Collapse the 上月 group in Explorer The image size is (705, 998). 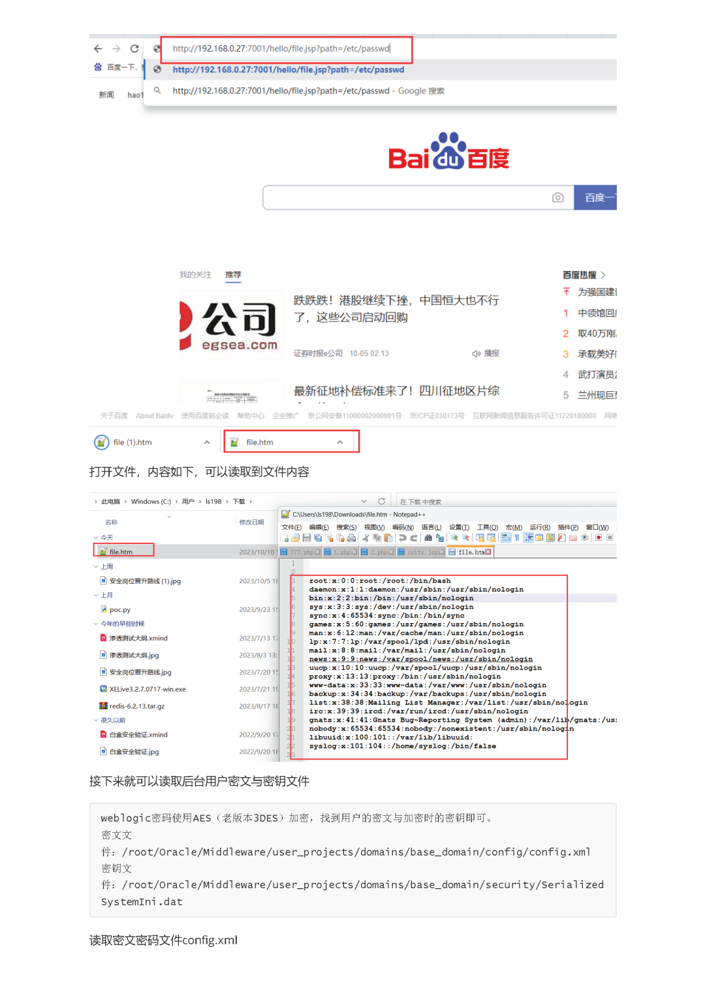(96, 595)
